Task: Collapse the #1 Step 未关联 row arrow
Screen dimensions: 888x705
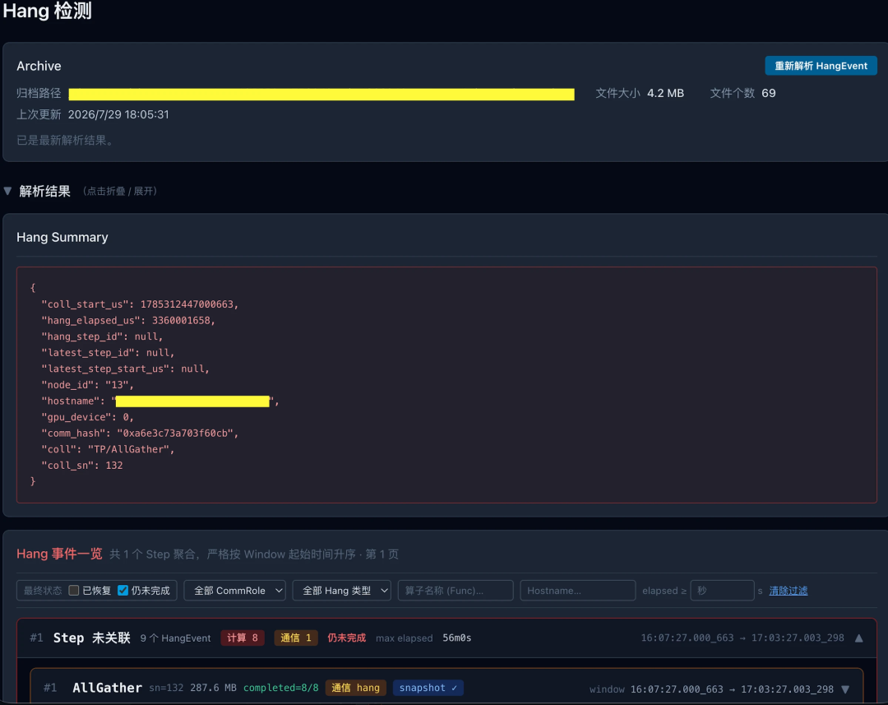Action: 859,638
